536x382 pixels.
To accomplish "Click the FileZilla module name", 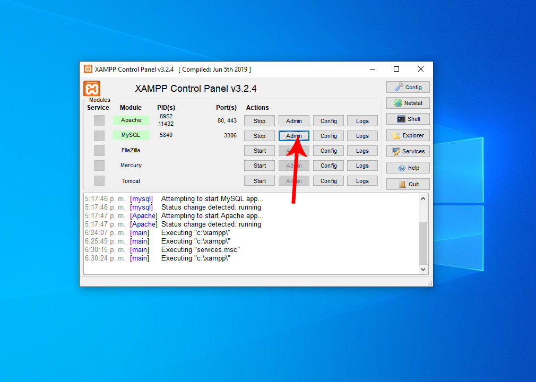I will (x=131, y=150).
